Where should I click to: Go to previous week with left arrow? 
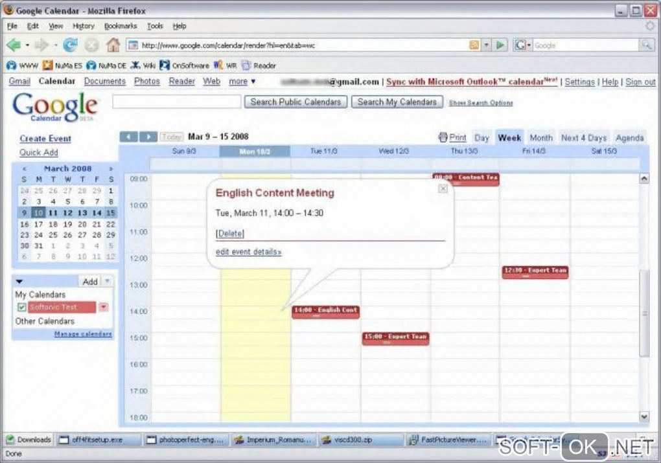click(128, 137)
